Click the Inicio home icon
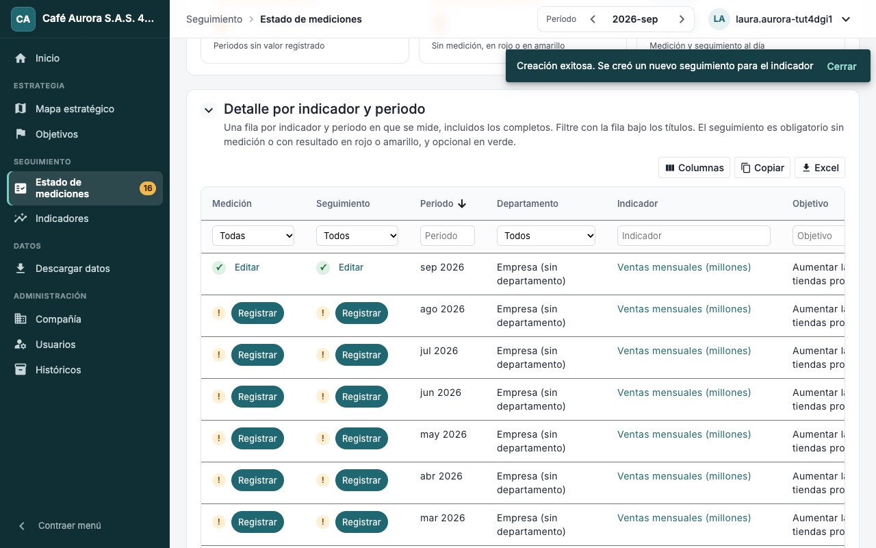 coord(21,58)
